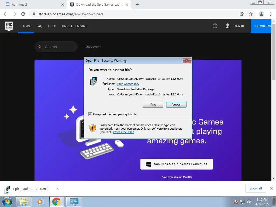Click the taskbar clock 1:17 PM
Image resolution: width=276 pixels, height=207 pixels.
click(262, 200)
